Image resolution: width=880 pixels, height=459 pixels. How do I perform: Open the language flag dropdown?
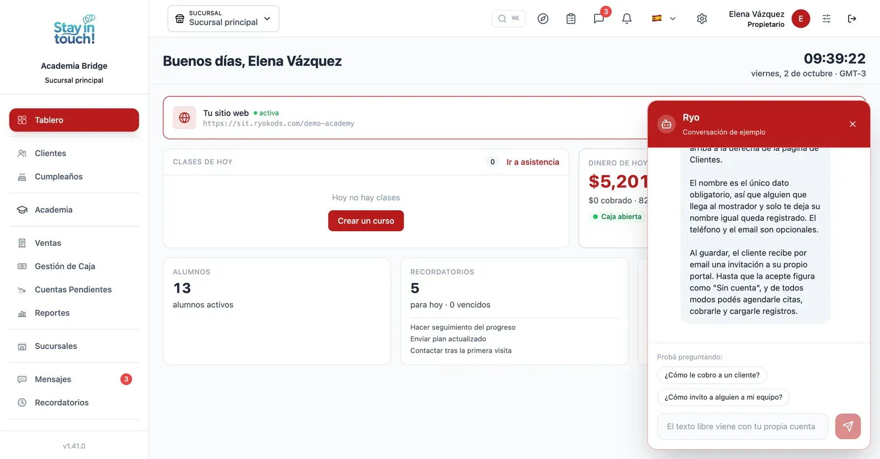click(664, 19)
